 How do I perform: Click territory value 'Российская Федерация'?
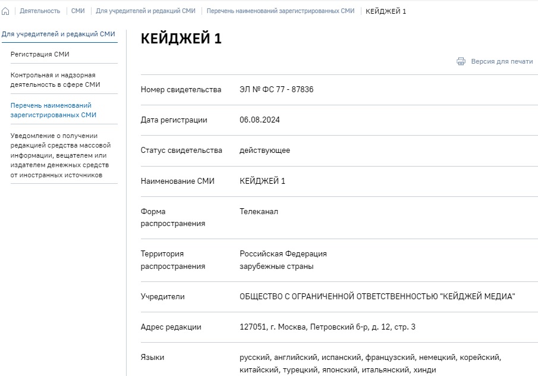coord(283,254)
